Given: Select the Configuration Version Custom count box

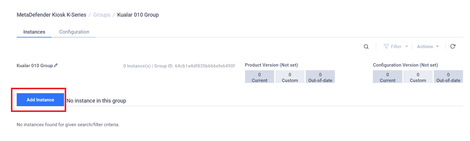Looking at the screenshot, I should [x=418, y=77].
